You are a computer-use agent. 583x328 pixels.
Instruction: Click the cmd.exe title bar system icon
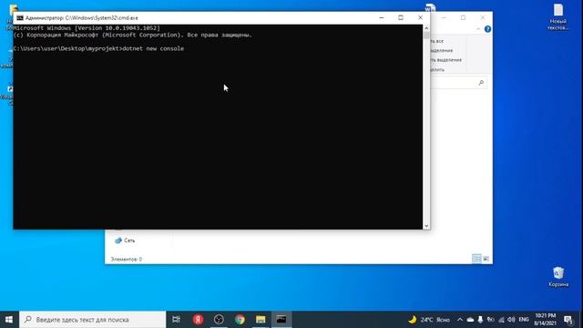click(20, 18)
